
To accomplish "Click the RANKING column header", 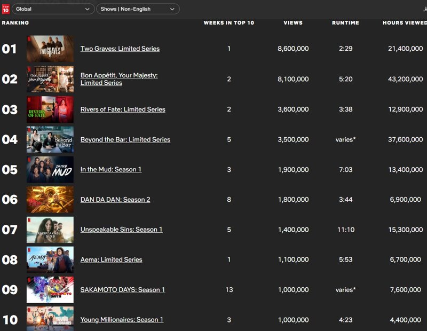I will click(x=15, y=22).
